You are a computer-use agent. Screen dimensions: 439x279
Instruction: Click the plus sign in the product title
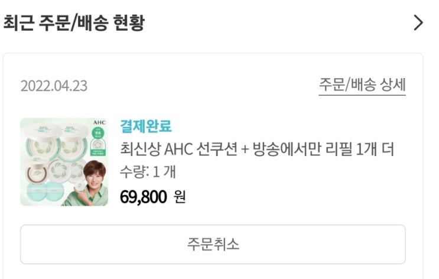[245, 150]
